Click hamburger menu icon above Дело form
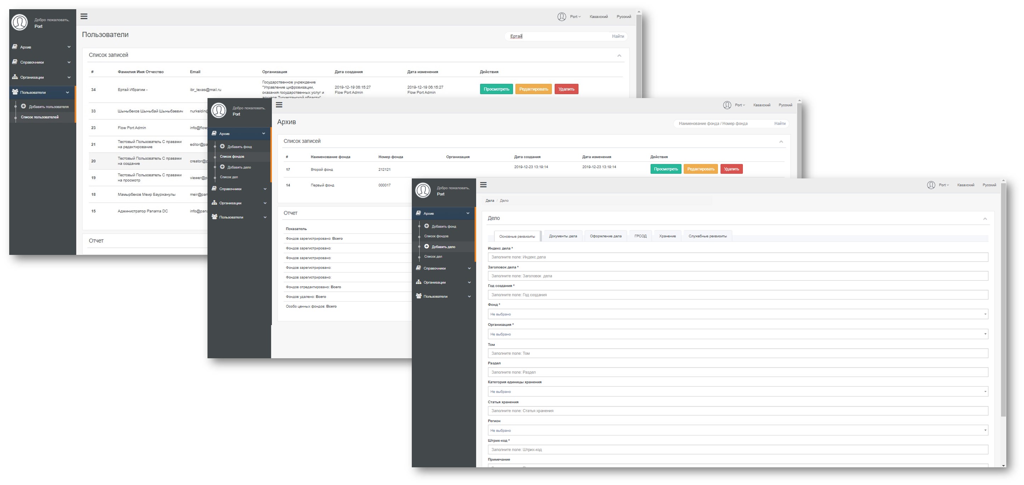1024x485 pixels. pyautogui.click(x=483, y=185)
